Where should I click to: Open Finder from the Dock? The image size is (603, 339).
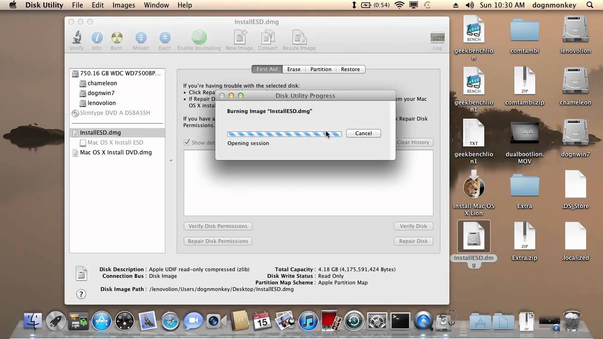pos(33,321)
